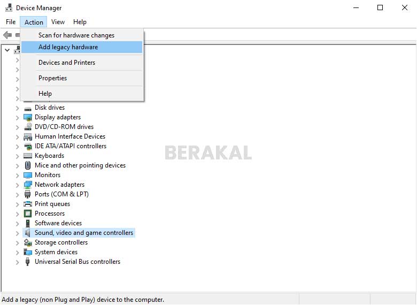This screenshot has width=417, height=305.
Task: Choose Add legacy hardware from Action menu
Action: (68, 47)
